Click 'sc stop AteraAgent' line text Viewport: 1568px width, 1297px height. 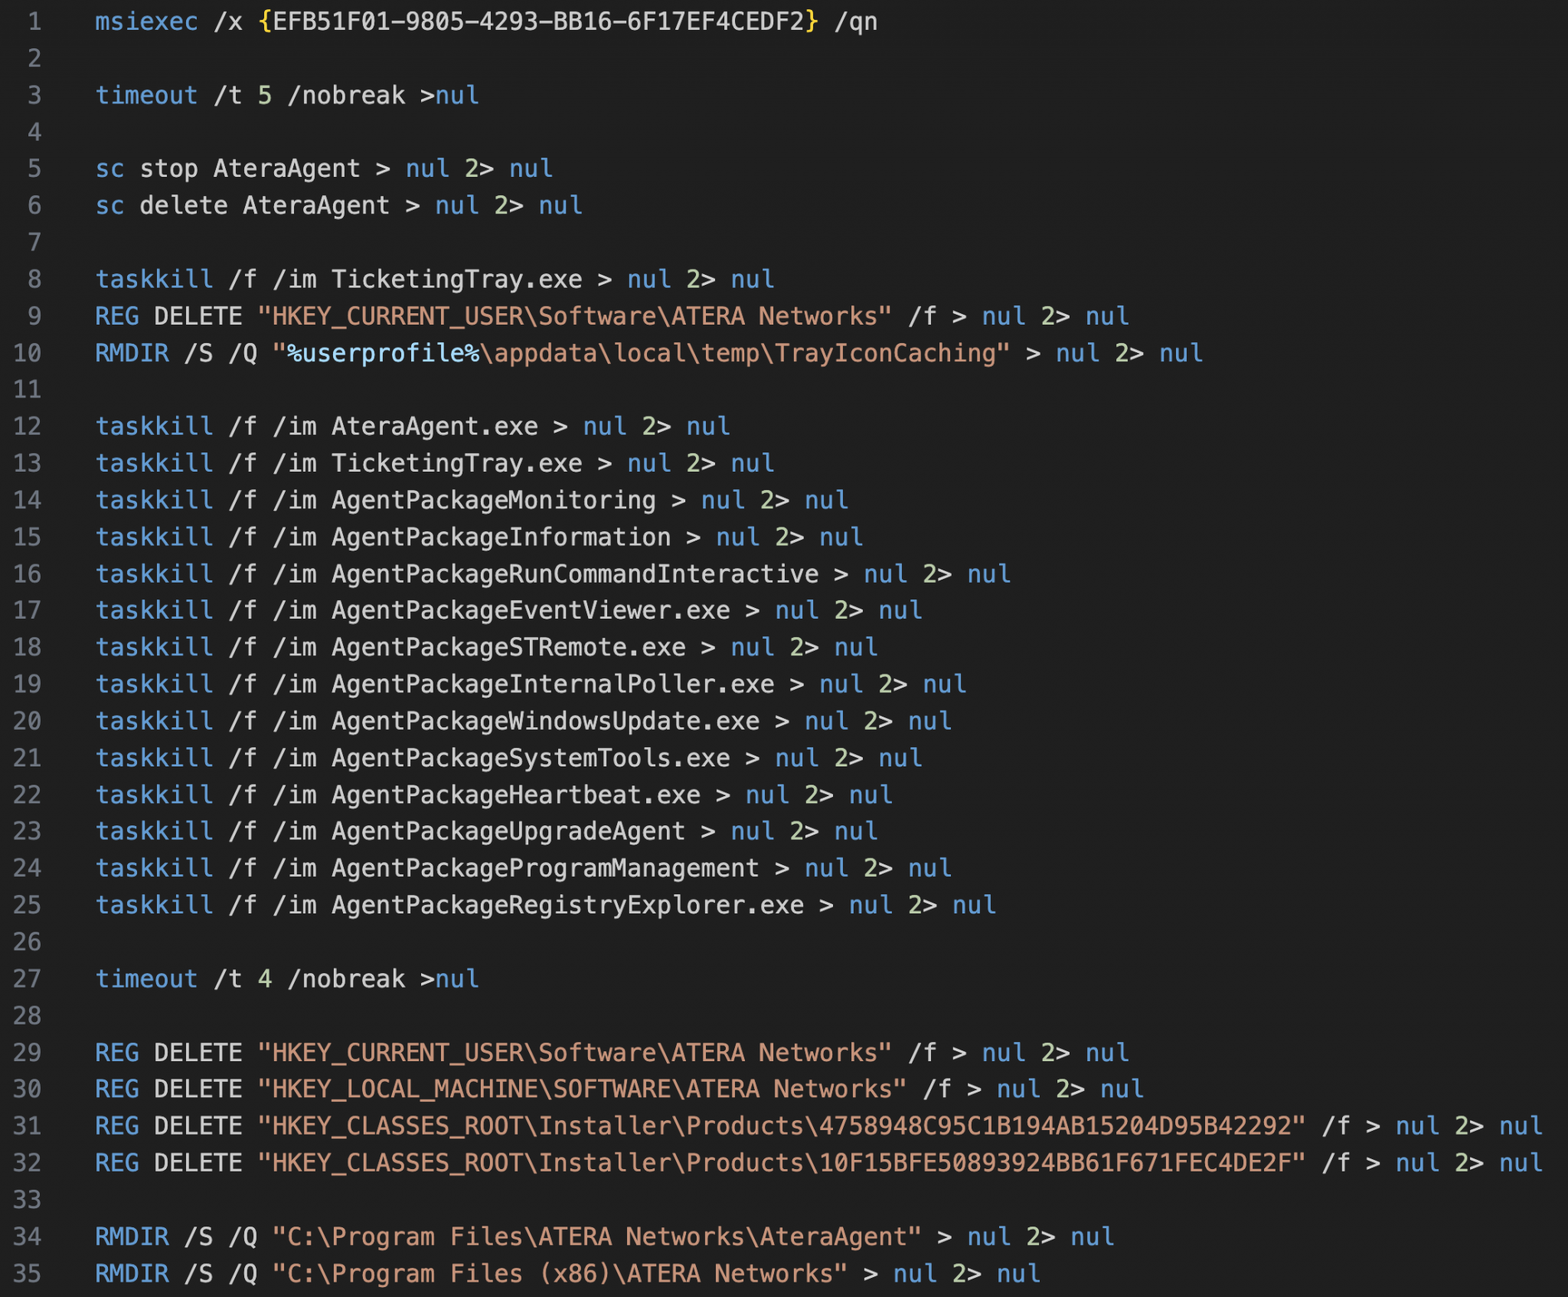coord(227,168)
